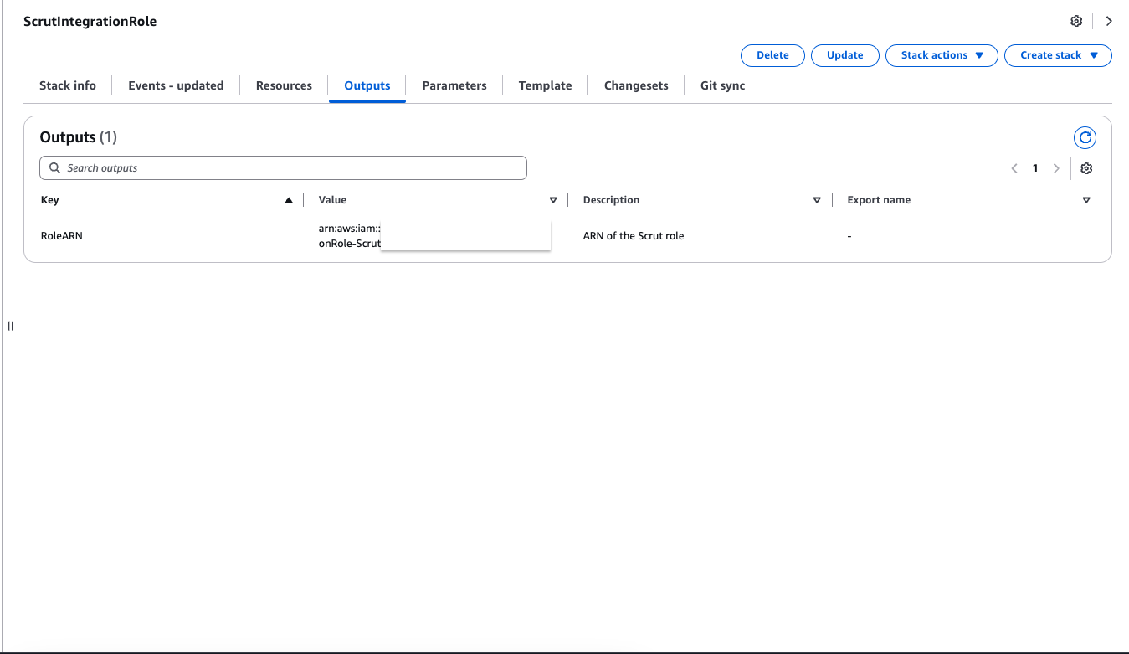Click the Delete button
1129x654 pixels.
(772, 55)
